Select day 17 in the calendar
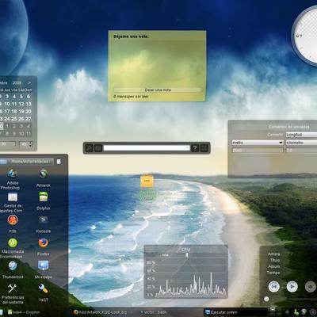Screen dimensions: 317x317 tap(7, 111)
